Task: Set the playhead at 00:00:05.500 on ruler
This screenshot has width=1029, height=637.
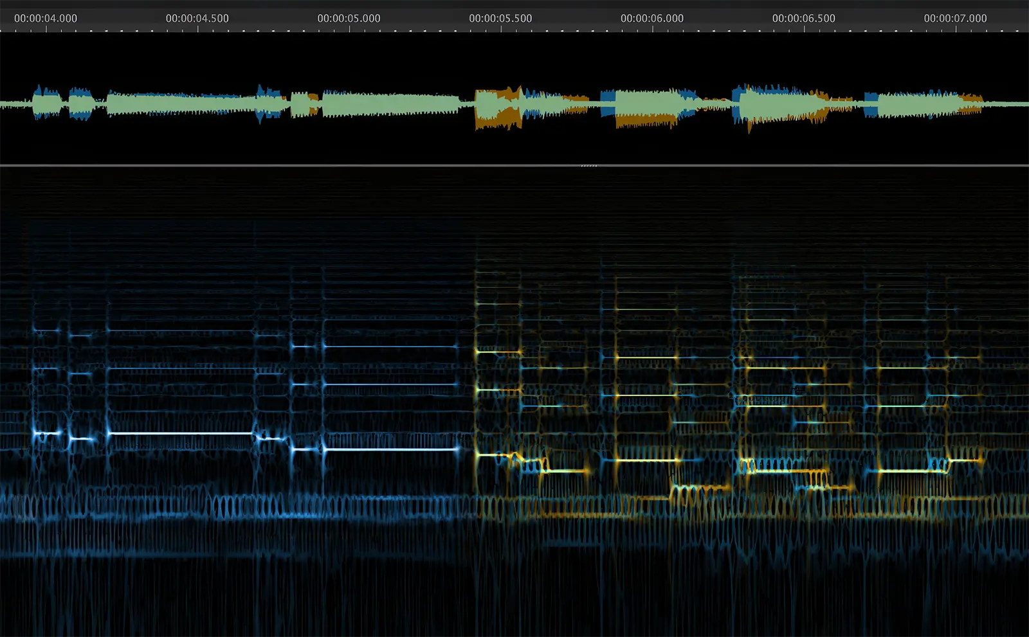Action: (500, 19)
